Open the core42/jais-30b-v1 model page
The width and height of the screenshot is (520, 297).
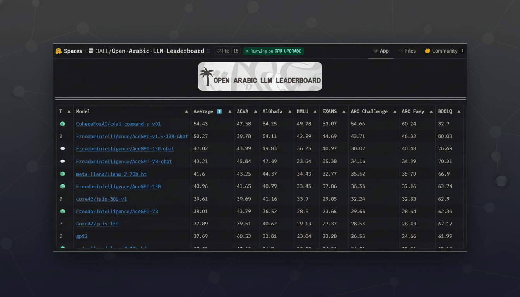pos(101,199)
